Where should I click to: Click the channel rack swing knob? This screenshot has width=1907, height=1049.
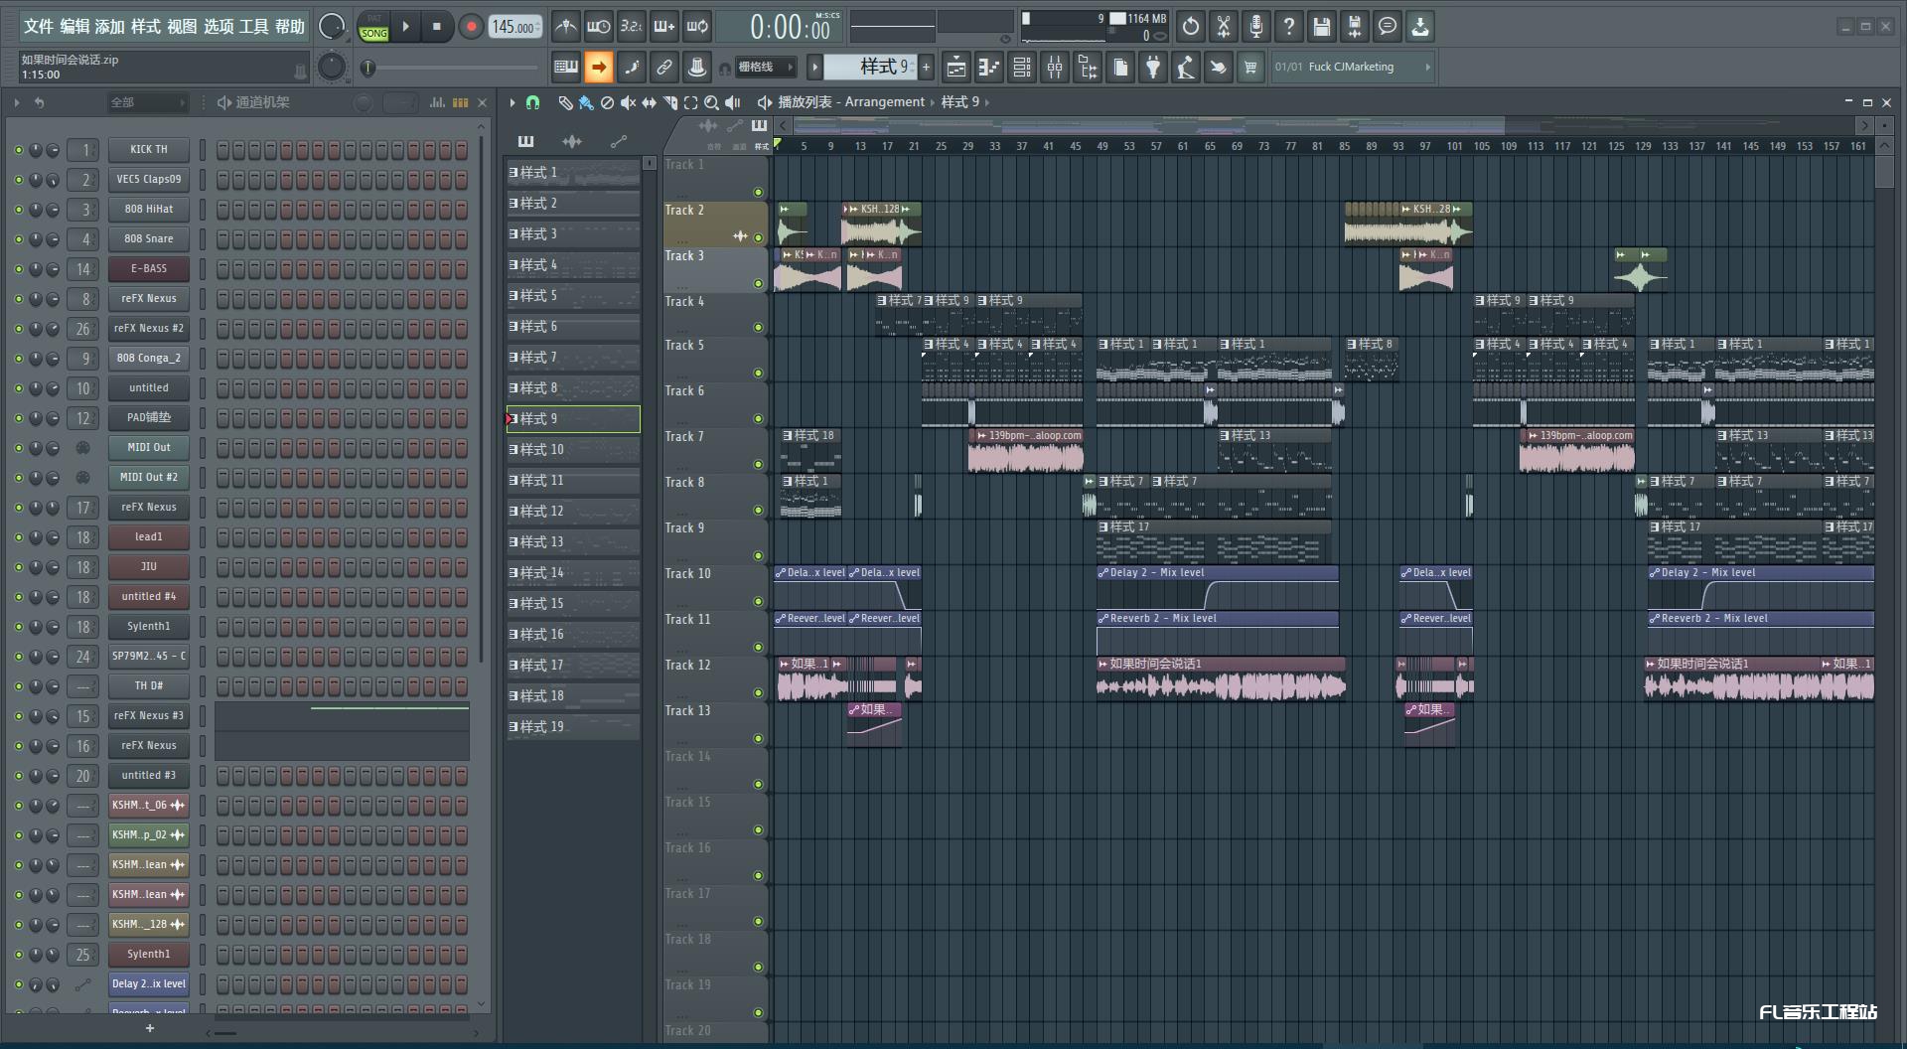[x=364, y=102]
